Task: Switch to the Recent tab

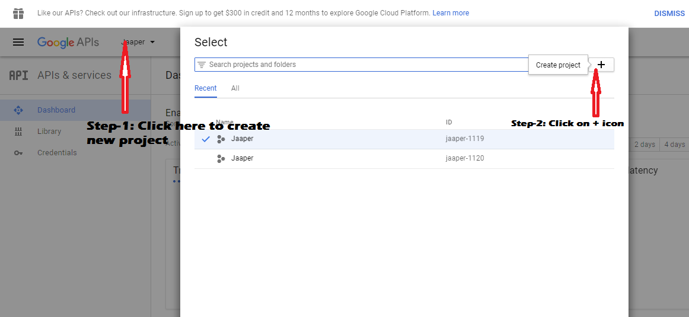Action: [x=206, y=88]
